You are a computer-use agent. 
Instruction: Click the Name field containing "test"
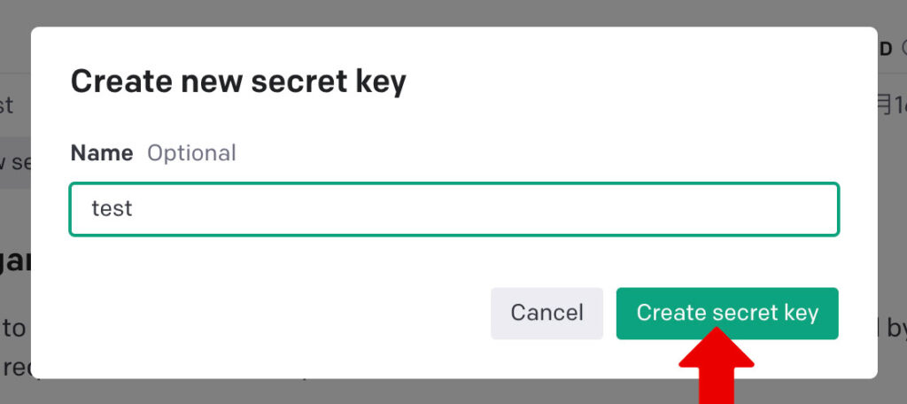coord(453,209)
